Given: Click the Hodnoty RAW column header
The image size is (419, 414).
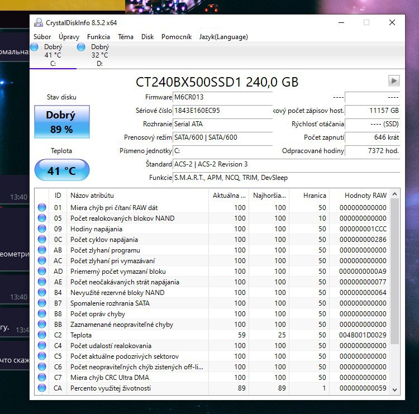Looking at the screenshot, I should point(359,196).
